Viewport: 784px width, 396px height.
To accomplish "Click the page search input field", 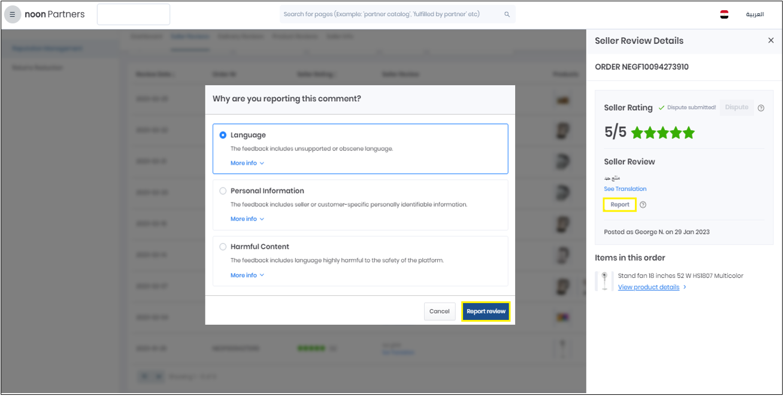I will coord(389,14).
